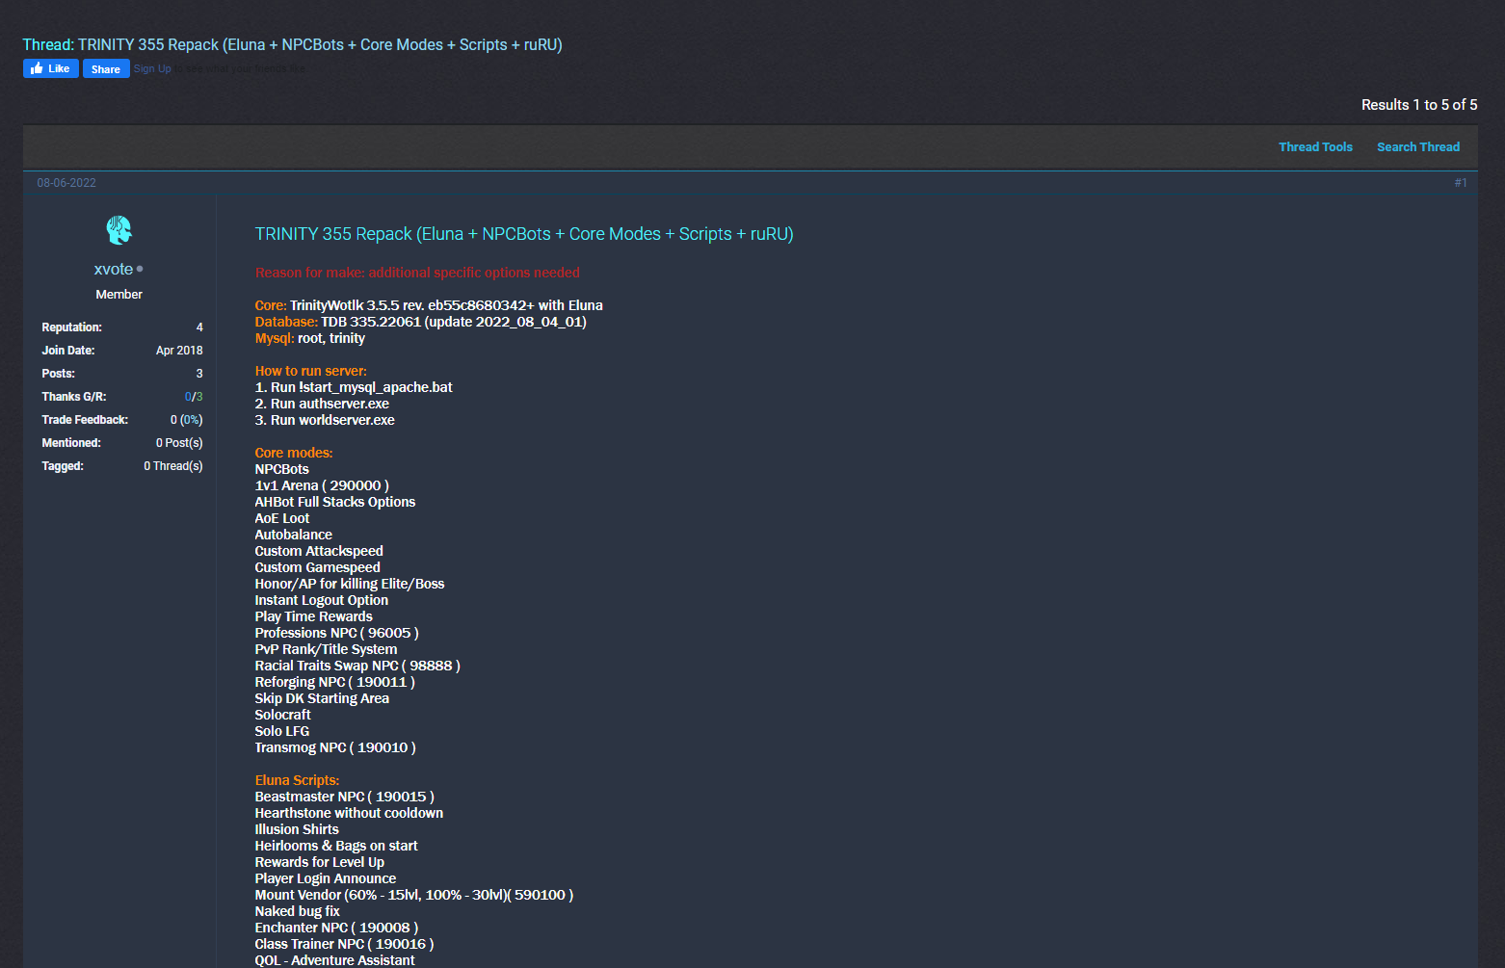This screenshot has width=1505, height=968.
Task: Click the 'How to run server:' heading
Action: pos(310,371)
